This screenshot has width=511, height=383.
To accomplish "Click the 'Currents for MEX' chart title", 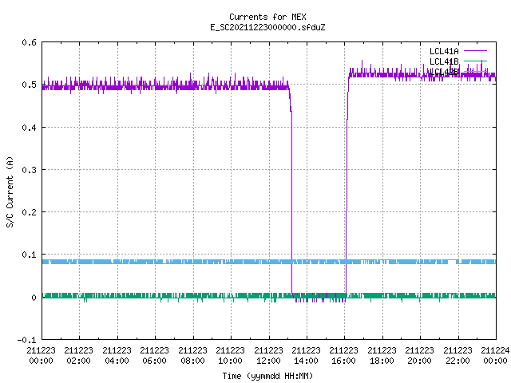I will (x=267, y=17).
